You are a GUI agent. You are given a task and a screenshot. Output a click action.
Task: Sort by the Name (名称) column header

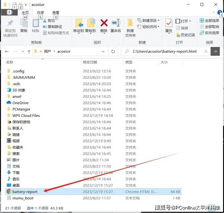(x=10, y=62)
